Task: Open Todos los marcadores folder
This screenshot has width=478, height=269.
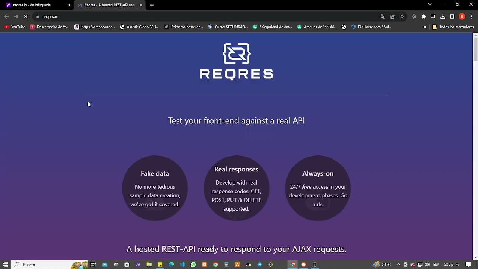Action: (453, 27)
